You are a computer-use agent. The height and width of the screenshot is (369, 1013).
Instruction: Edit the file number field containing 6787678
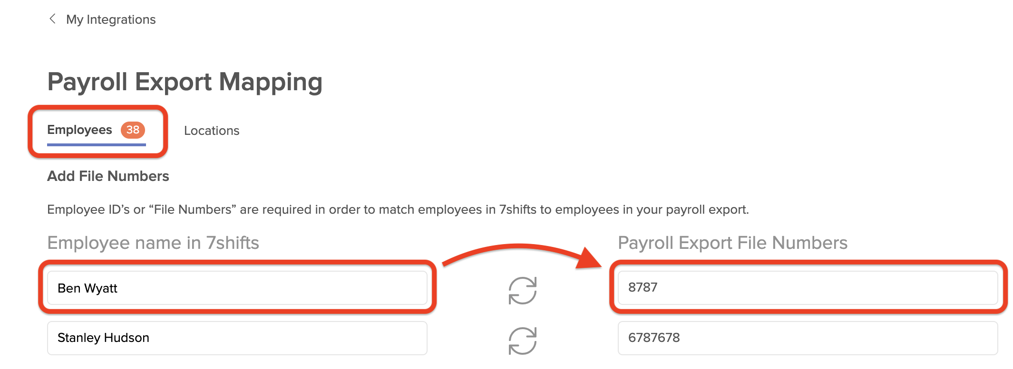(x=808, y=338)
